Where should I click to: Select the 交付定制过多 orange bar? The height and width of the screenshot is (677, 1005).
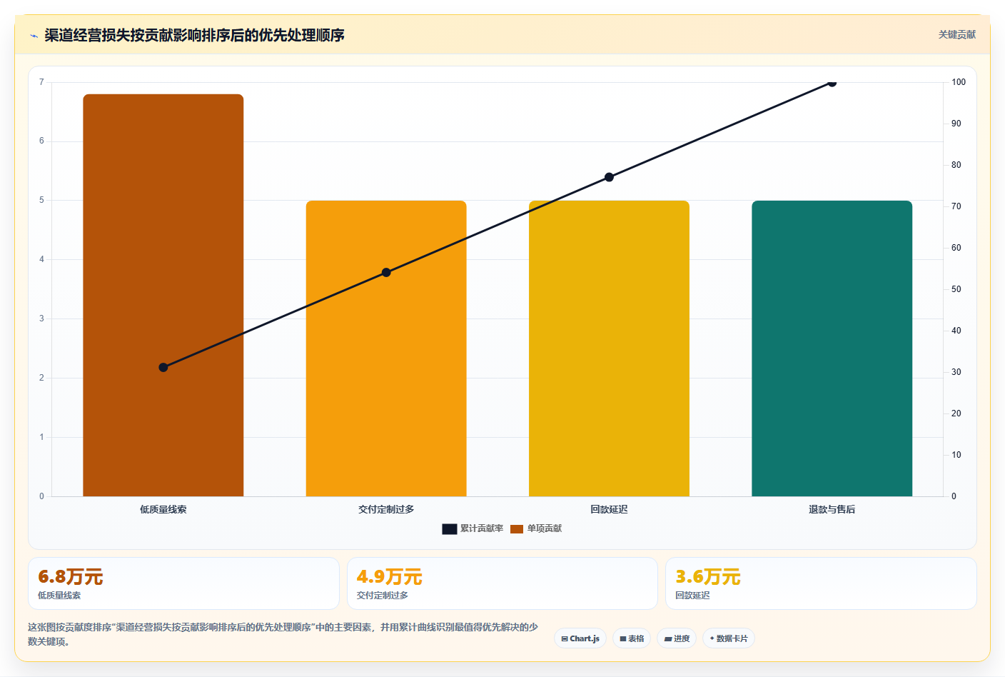386,348
